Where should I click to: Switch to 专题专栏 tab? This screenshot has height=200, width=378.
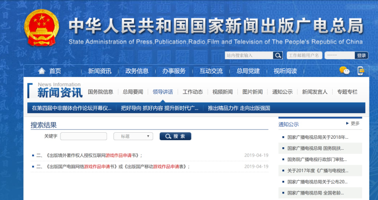pyautogui.click(x=347, y=92)
